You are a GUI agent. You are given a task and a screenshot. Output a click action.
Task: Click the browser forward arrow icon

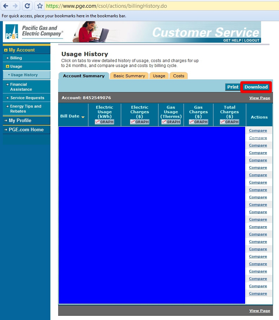pyautogui.click(x=15, y=6)
